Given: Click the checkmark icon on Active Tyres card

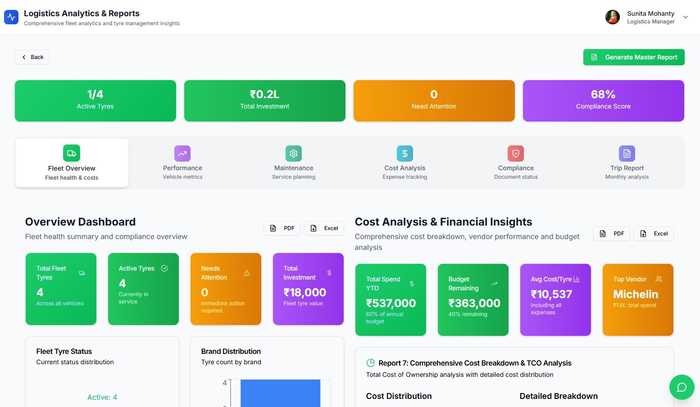Looking at the screenshot, I should (164, 268).
